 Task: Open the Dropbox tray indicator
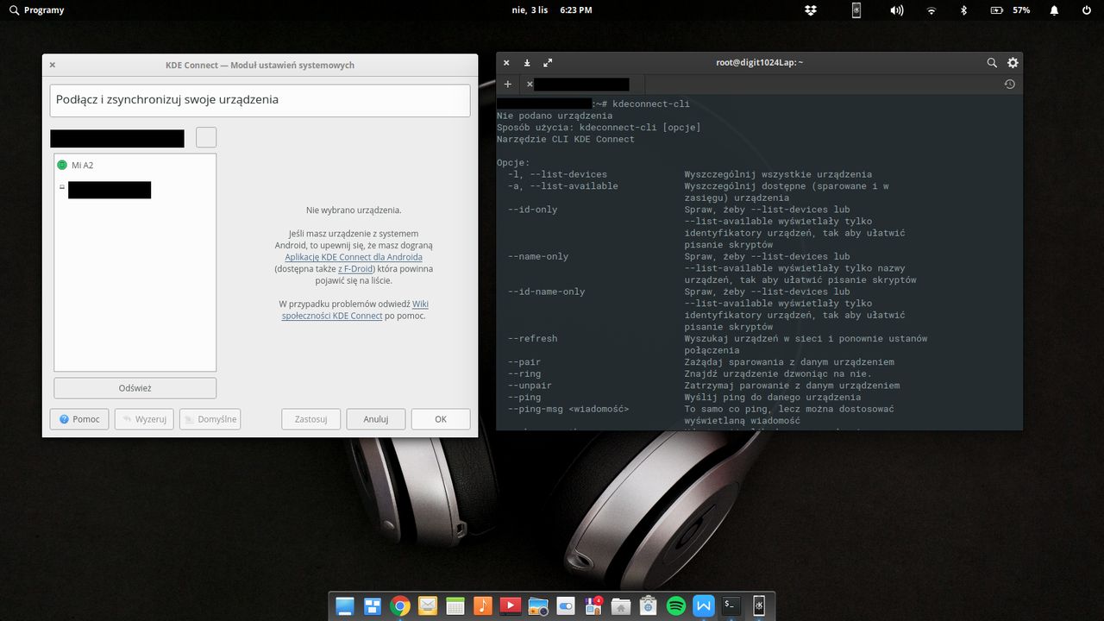tap(811, 10)
